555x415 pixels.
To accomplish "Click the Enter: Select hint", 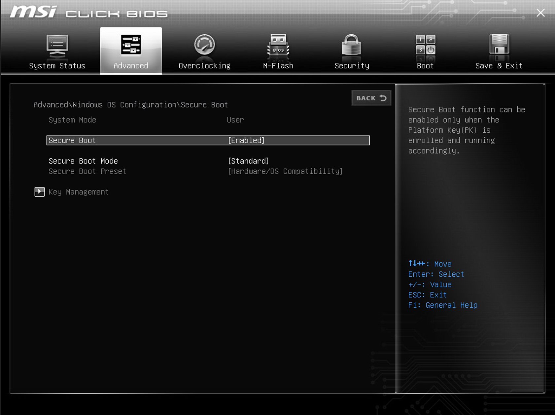I will [x=436, y=274].
